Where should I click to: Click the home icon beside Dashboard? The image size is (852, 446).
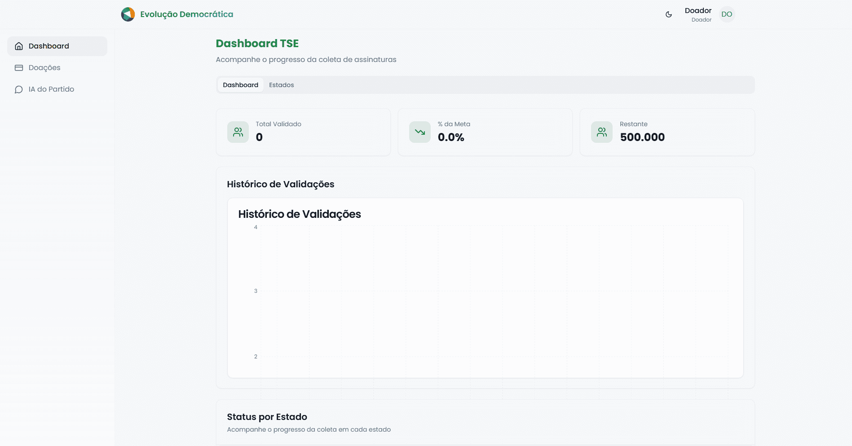(x=19, y=46)
